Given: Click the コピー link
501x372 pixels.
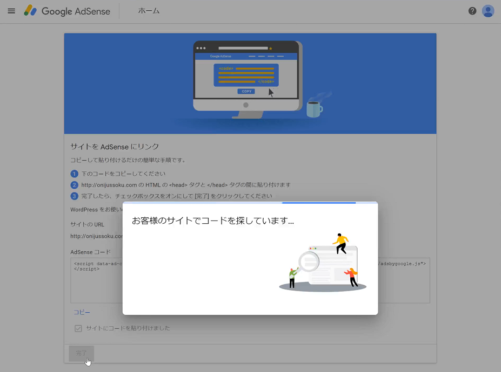Looking at the screenshot, I should [x=82, y=312].
